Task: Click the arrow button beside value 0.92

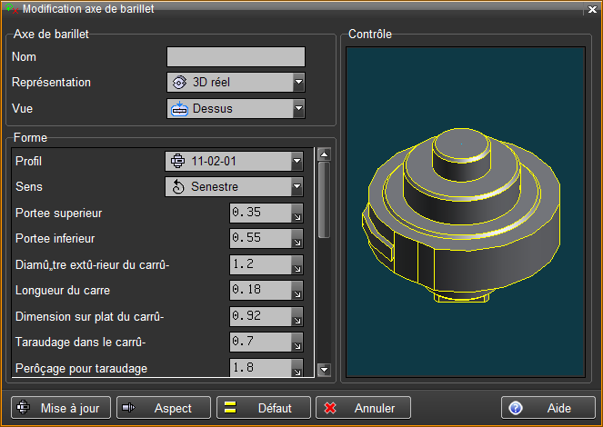Action: point(297,317)
